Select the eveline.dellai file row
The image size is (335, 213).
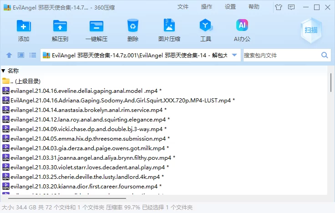click(164, 91)
